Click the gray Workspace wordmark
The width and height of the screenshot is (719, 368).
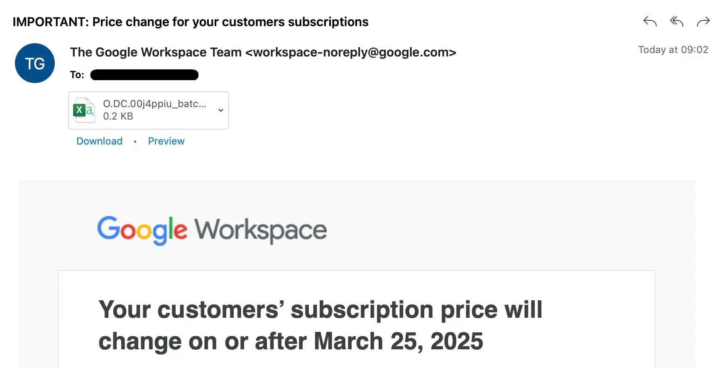[261, 230]
